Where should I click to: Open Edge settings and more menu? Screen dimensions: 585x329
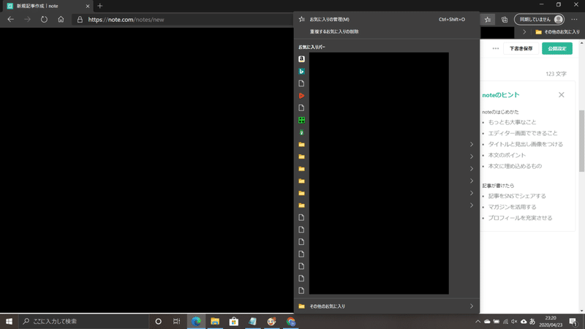click(x=574, y=20)
